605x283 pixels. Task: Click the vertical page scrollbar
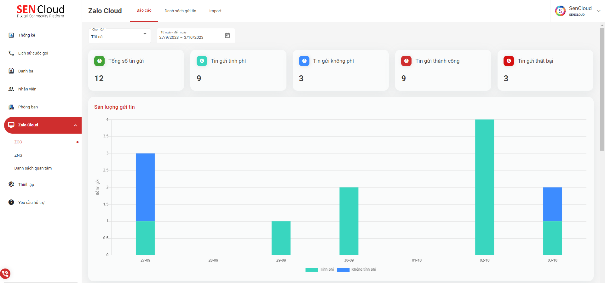point(602,88)
